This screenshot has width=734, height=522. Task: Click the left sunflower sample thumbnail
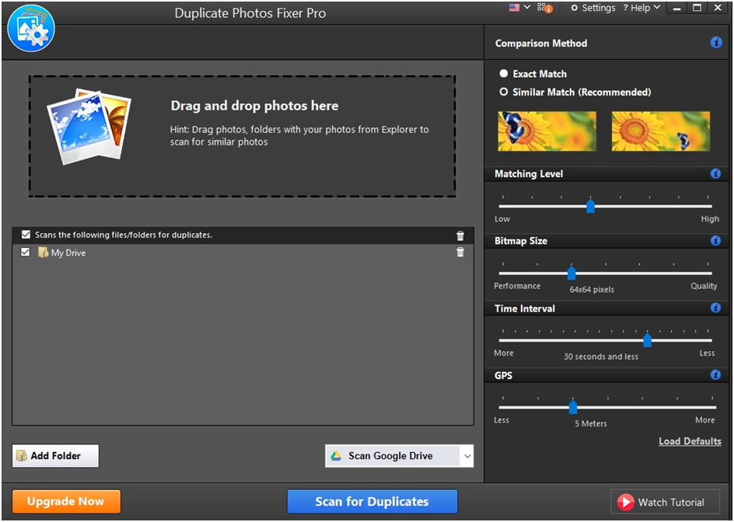click(x=547, y=131)
